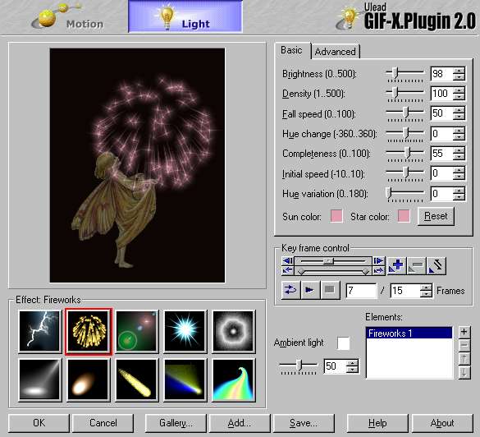Toggle loop playback button
Screen dimensions: 480x437
tap(290, 290)
